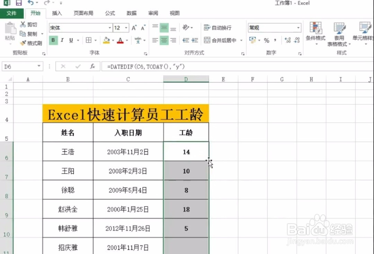Click the Save icon in quick access toolbar
Screen dimensions: 374x254
point(19,3)
